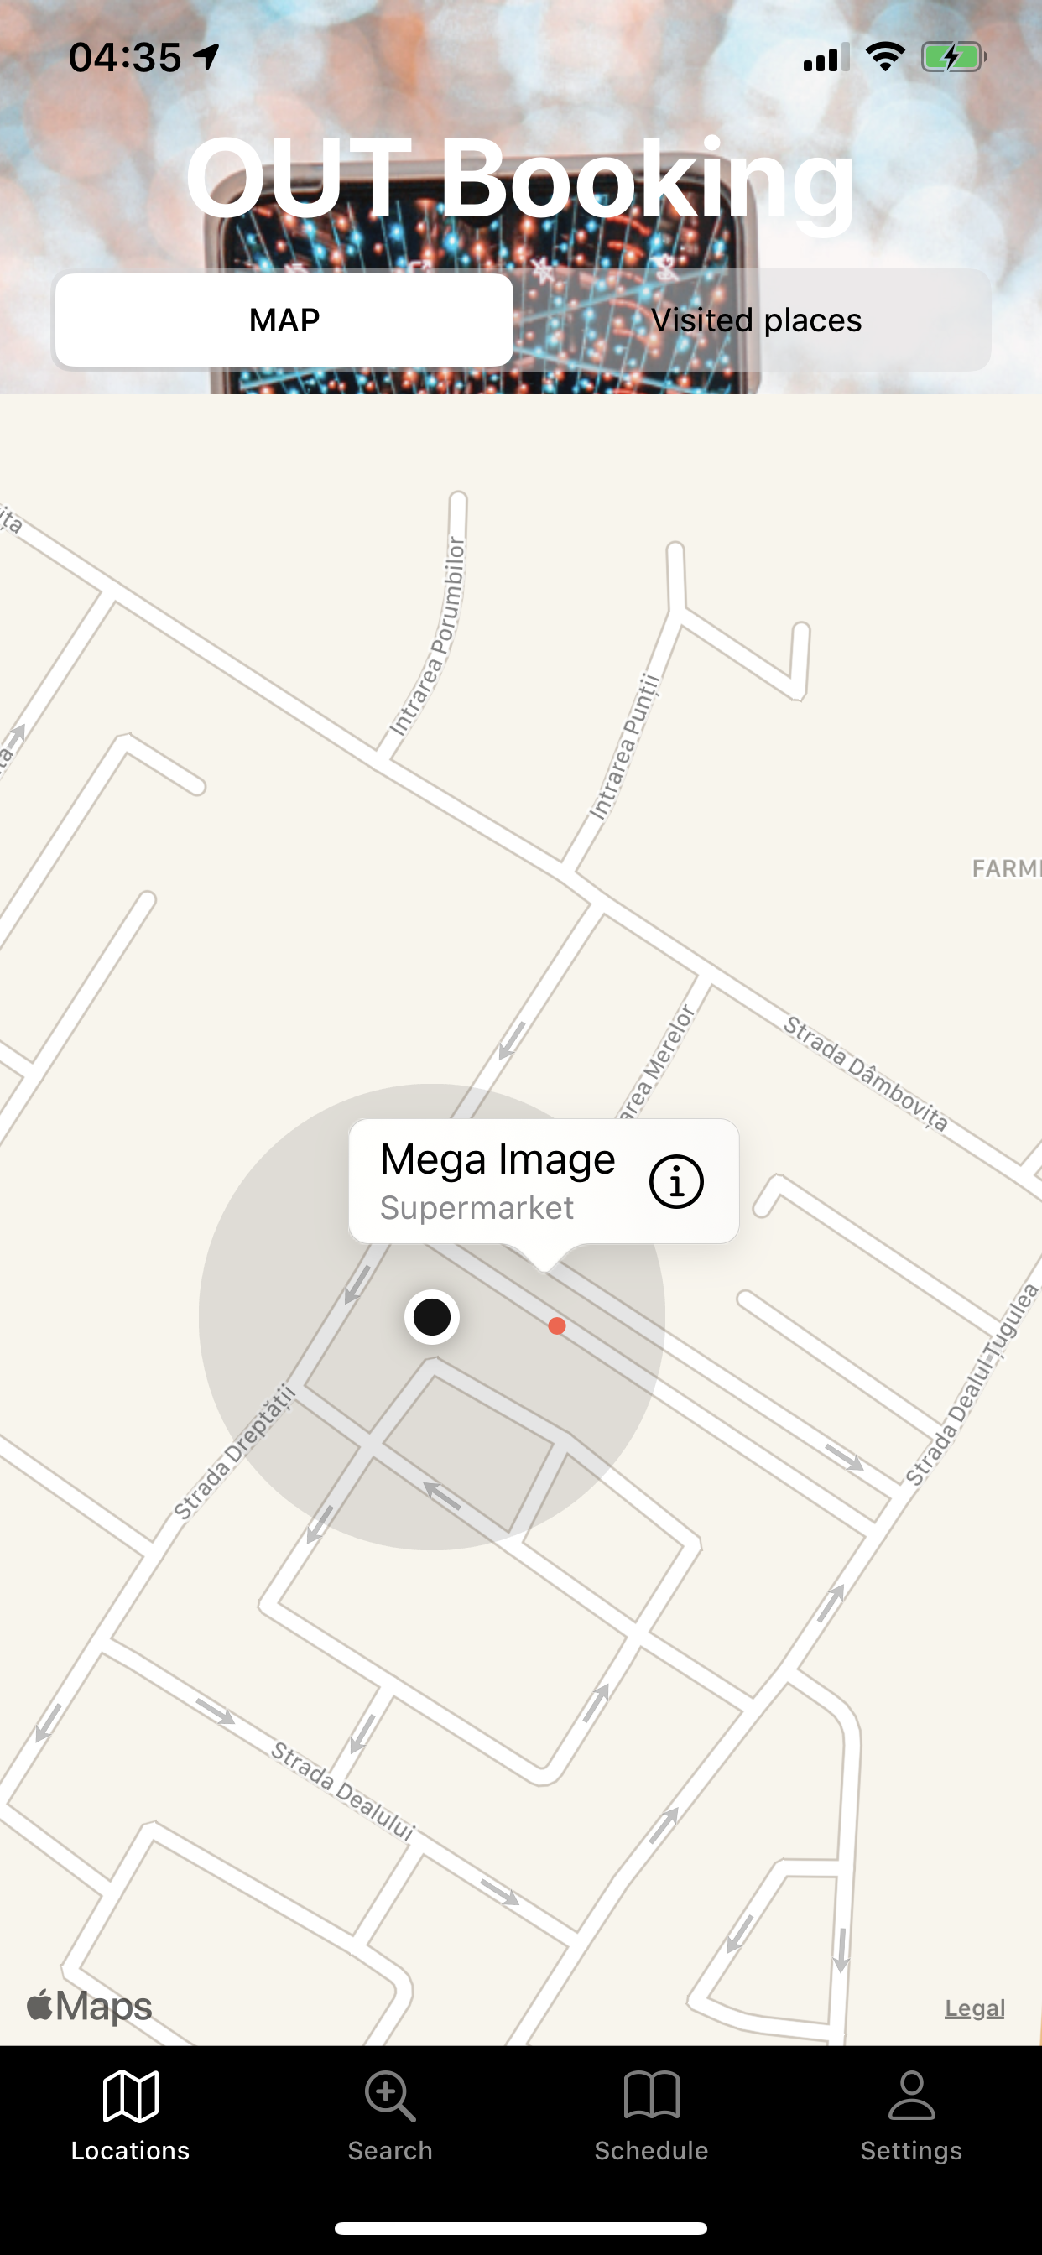1042x2255 pixels.
Task: Open the Settings person icon
Action: [x=911, y=2095]
